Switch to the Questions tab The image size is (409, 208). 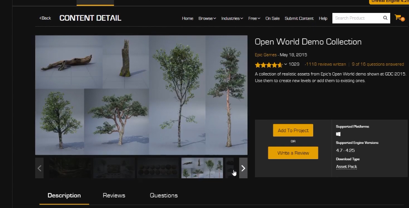[163, 195]
